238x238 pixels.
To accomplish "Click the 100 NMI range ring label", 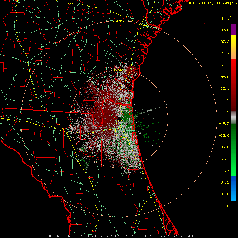I will point(119,21).
